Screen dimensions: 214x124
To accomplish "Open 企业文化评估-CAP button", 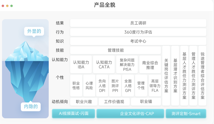I will pos(130,114).
